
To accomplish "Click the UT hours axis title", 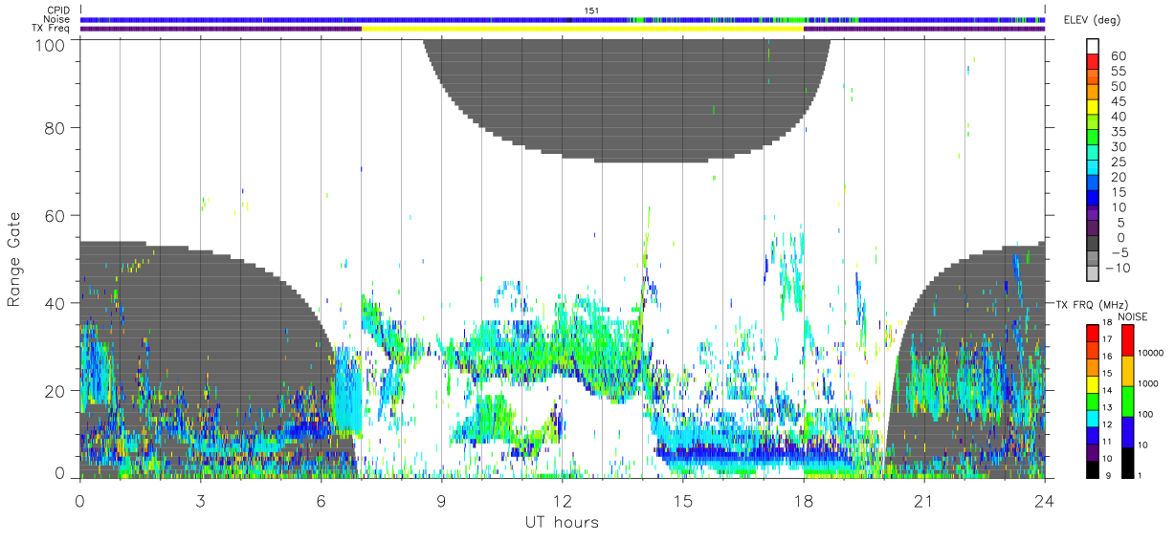I will [562, 522].
